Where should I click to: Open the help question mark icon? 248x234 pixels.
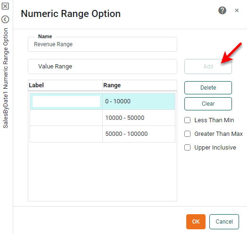[x=222, y=10]
